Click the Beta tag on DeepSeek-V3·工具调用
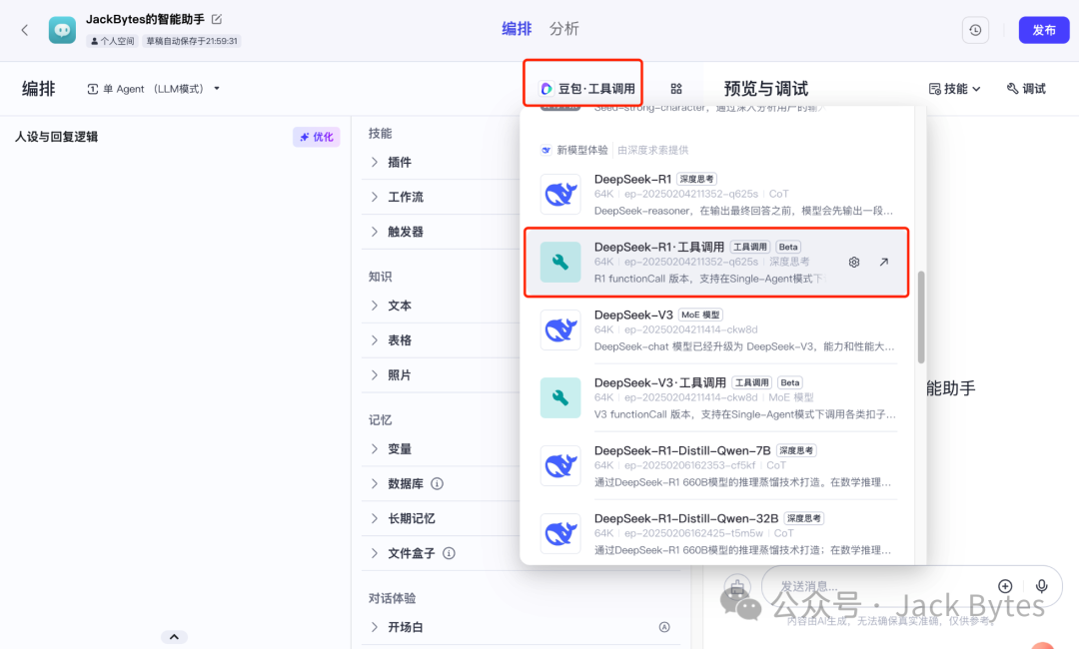Image resolution: width=1079 pixels, height=649 pixels. [x=790, y=383]
